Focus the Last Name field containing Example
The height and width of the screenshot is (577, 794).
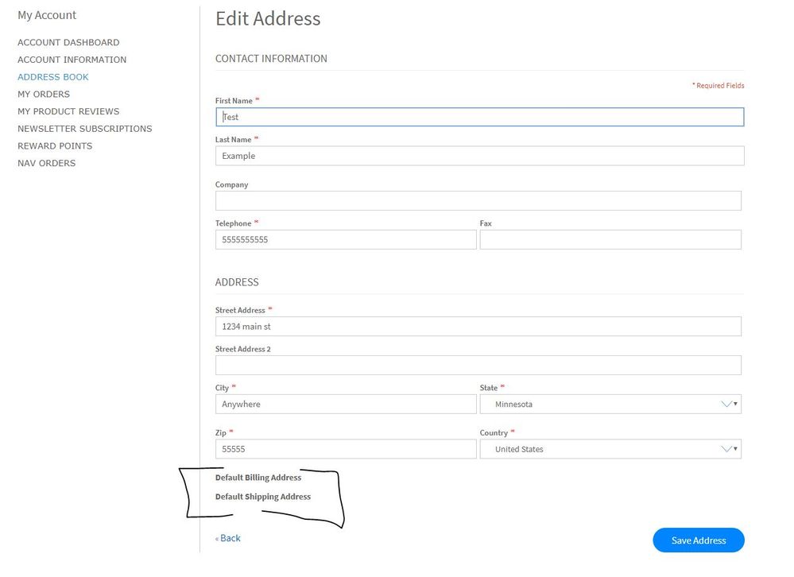479,156
